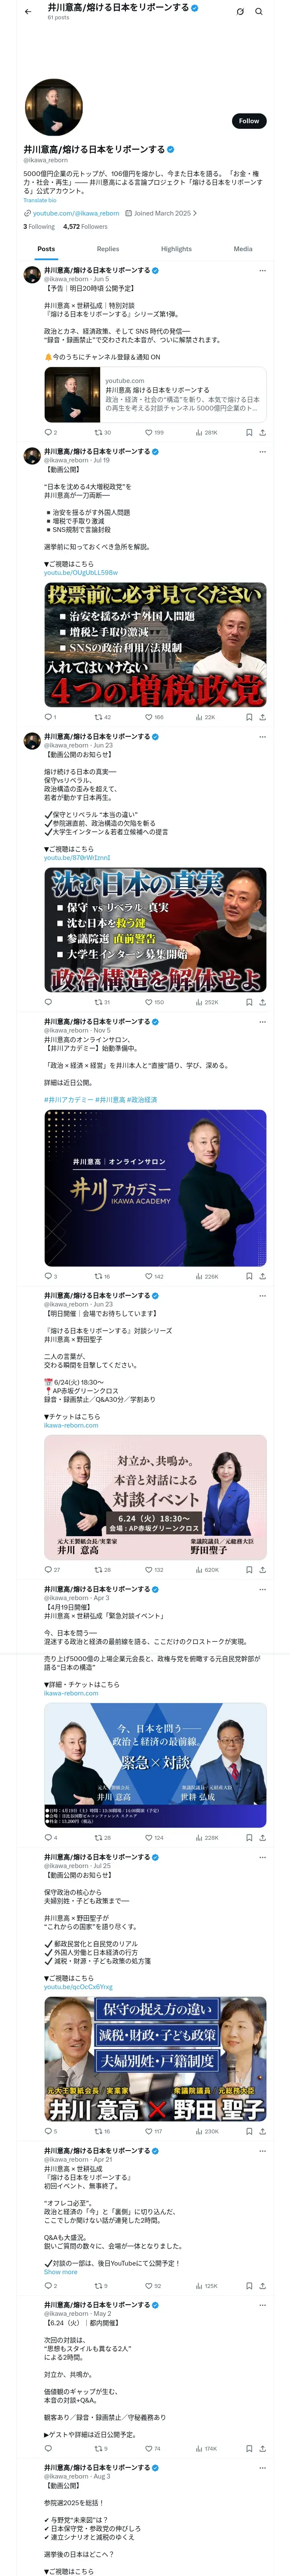This screenshot has height=2576, width=290.
Task: Open more options on the Jun 5 post
Action: point(262,270)
